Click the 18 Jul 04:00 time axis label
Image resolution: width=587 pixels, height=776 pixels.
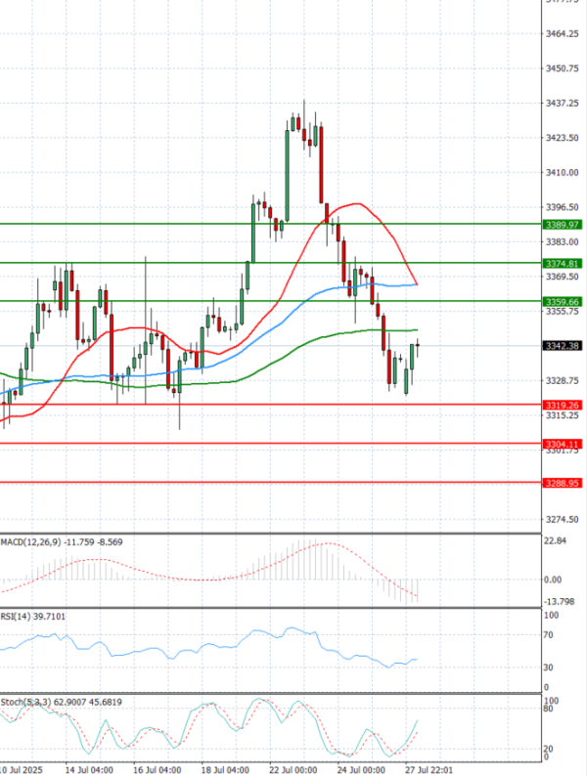coord(225,770)
